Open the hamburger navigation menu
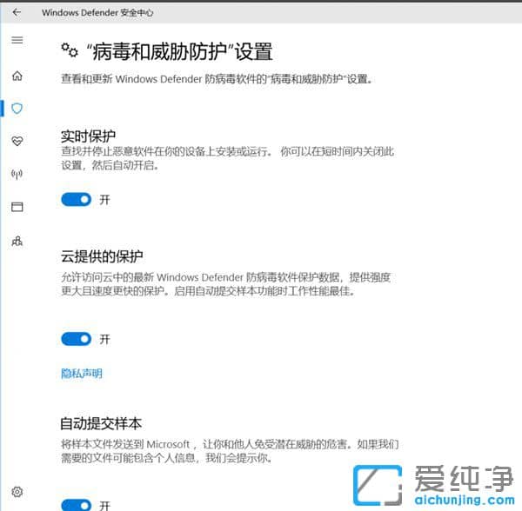 pyautogui.click(x=17, y=40)
